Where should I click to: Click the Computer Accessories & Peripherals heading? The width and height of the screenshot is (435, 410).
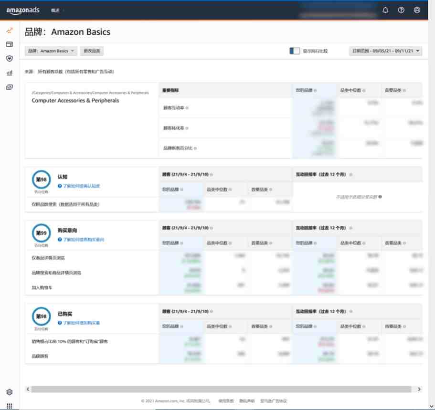[75, 100]
